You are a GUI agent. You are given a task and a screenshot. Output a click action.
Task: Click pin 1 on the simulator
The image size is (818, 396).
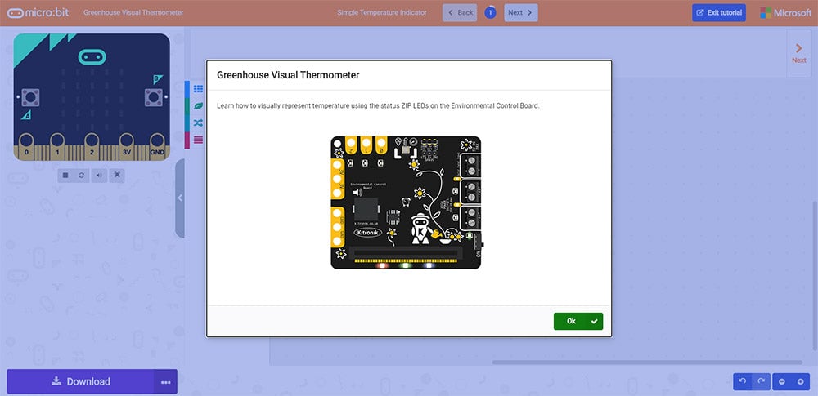coord(57,146)
